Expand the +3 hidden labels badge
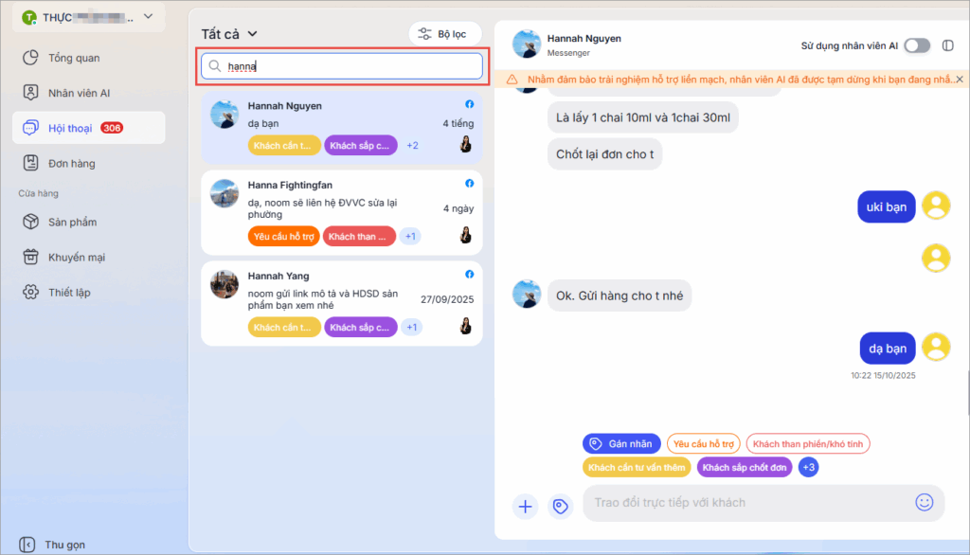Image resolution: width=970 pixels, height=555 pixels. click(808, 467)
